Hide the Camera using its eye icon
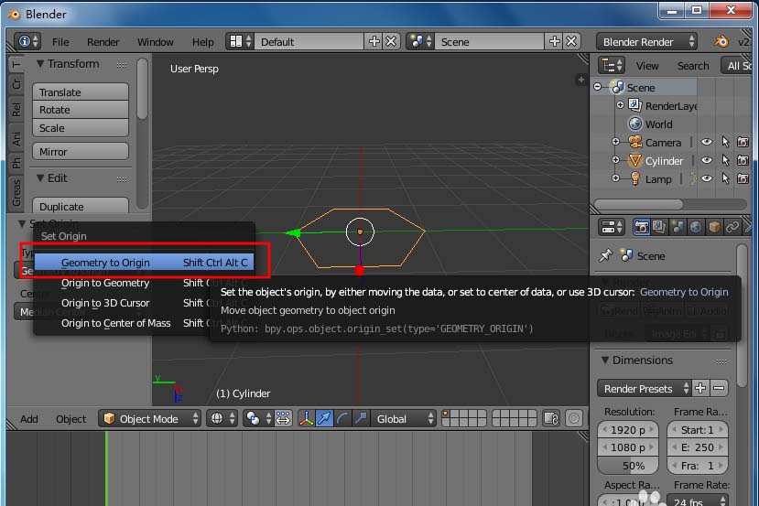The height and width of the screenshot is (506, 759). [x=706, y=143]
